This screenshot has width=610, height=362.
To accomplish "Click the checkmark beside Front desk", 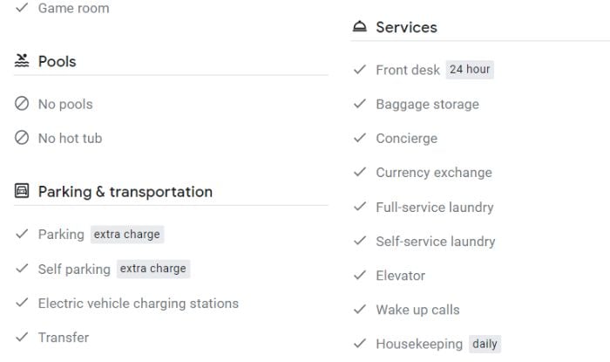I will pyautogui.click(x=360, y=69).
